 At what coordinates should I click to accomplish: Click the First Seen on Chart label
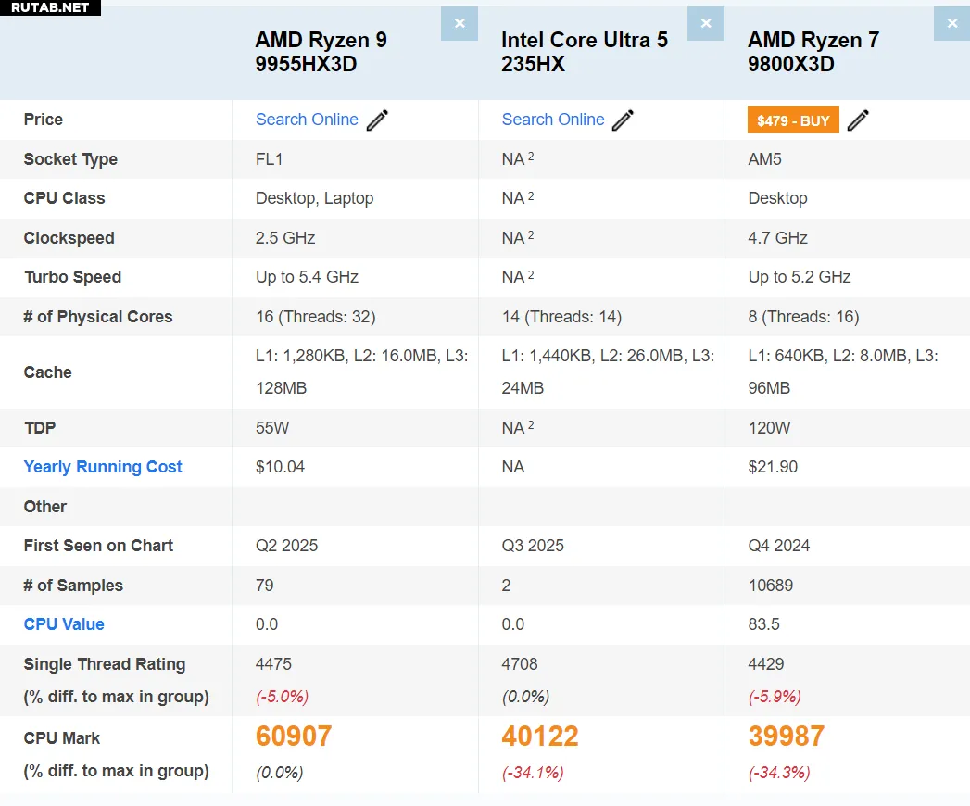98,546
